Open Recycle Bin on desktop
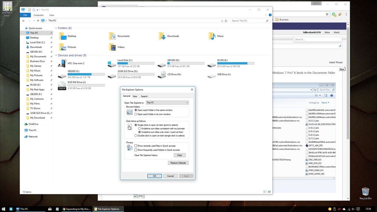The height and width of the screenshot is (212, 377). (x=366, y=193)
